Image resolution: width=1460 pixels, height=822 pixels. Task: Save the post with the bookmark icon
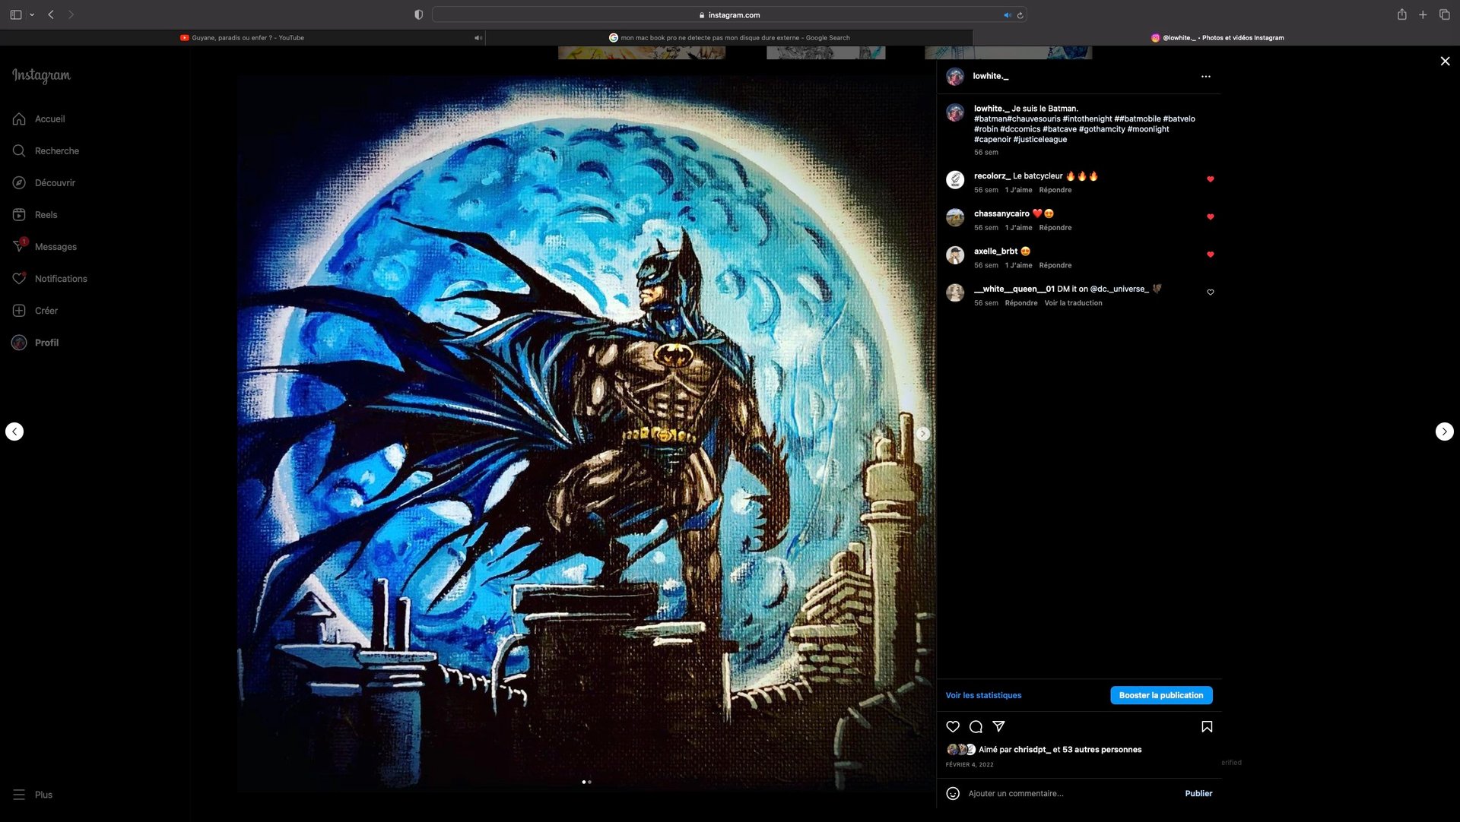(1207, 727)
